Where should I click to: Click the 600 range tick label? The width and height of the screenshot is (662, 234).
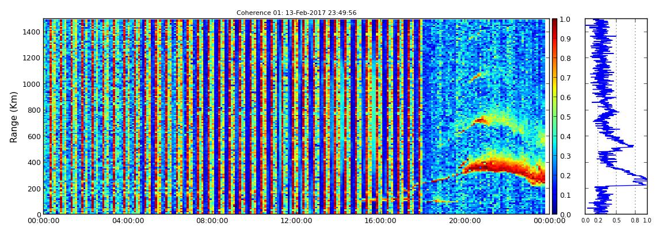[34, 136]
